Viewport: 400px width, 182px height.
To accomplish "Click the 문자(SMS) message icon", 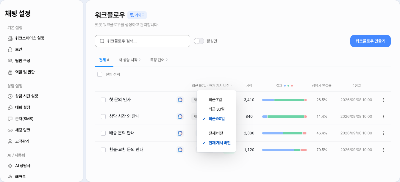I will tap(10, 119).
